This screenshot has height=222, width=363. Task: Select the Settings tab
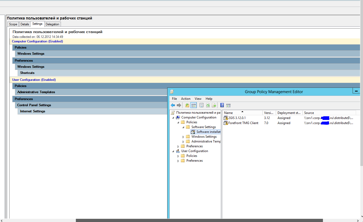(x=37, y=24)
